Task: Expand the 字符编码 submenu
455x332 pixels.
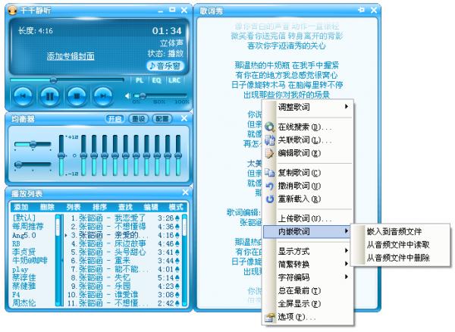Action: tap(308, 277)
